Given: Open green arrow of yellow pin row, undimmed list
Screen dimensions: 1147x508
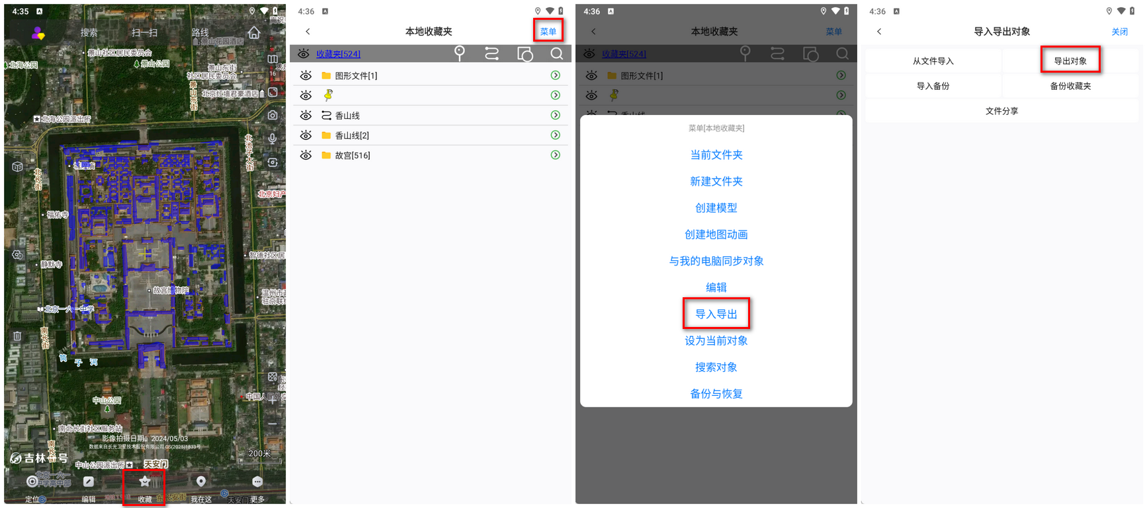Looking at the screenshot, I should (556, 95).
